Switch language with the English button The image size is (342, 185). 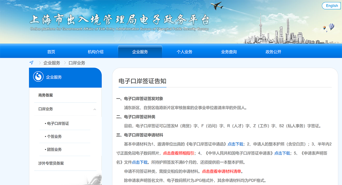tap(331, 6)
